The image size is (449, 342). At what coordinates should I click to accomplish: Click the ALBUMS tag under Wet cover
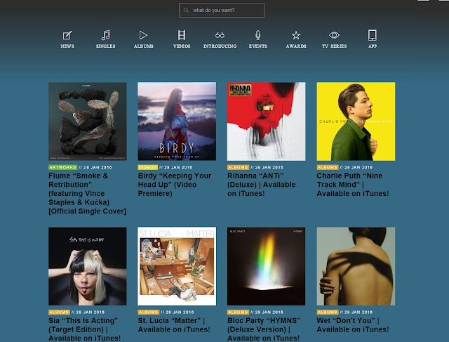pos(328,313)
